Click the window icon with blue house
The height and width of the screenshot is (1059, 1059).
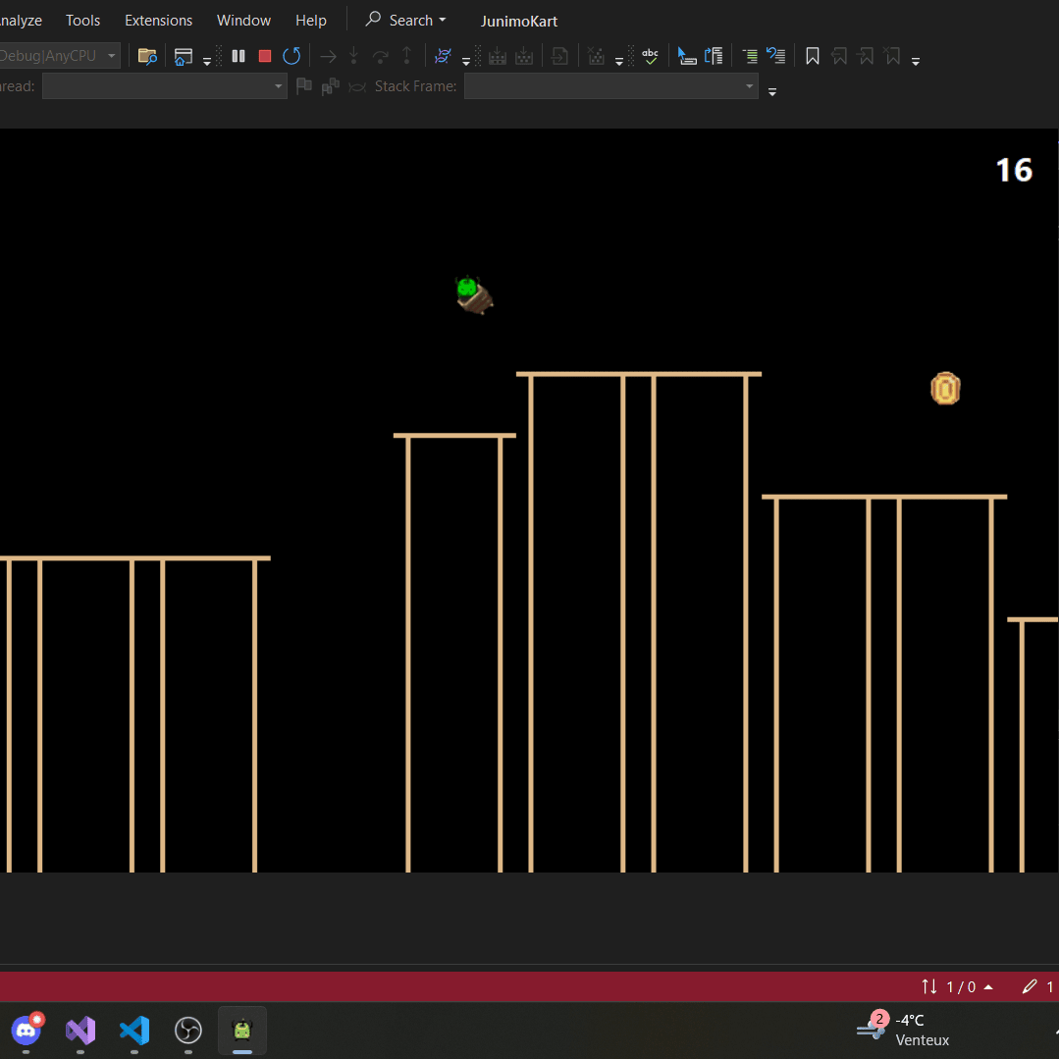tap(183, 56)
